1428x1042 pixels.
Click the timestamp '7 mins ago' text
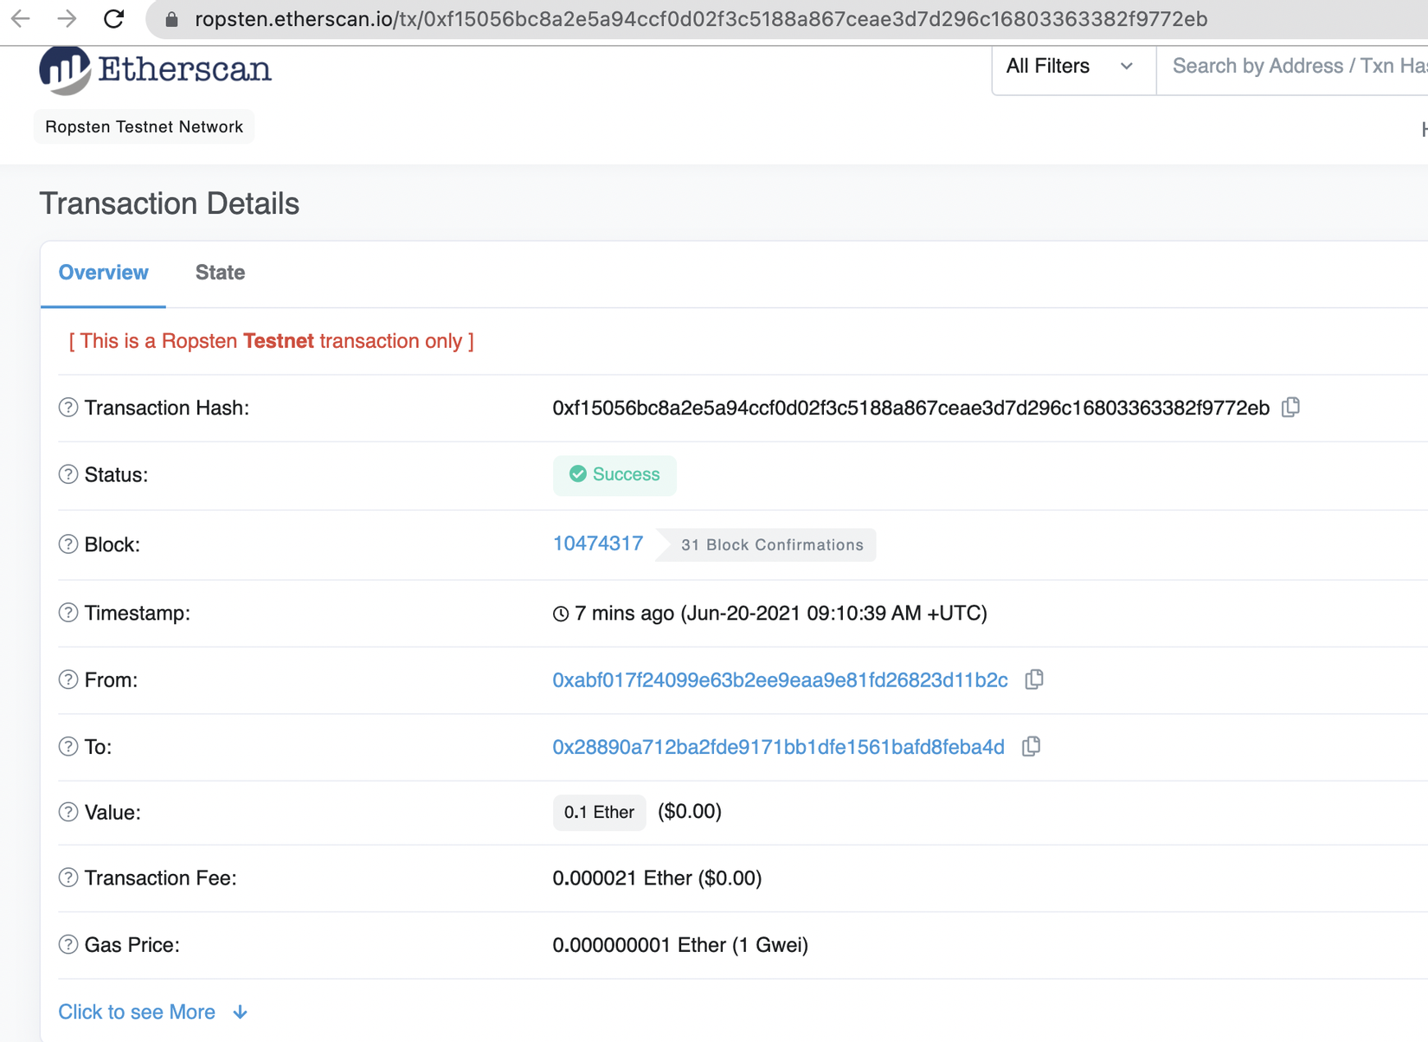pos(624,613)
